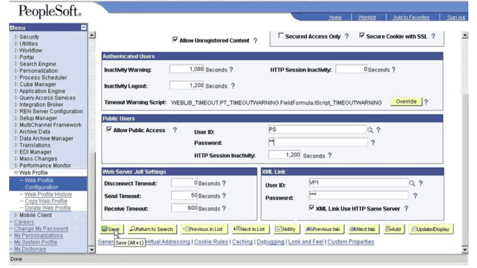Screen dimensions: 477x268
Task: Open the Look and Feel tab link
Action: tap(306, 242)
